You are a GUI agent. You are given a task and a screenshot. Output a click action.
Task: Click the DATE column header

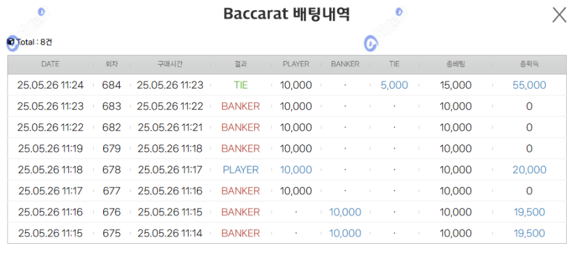pos(50,64)
